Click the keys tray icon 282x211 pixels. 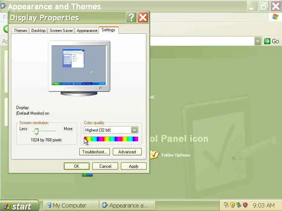226,205
